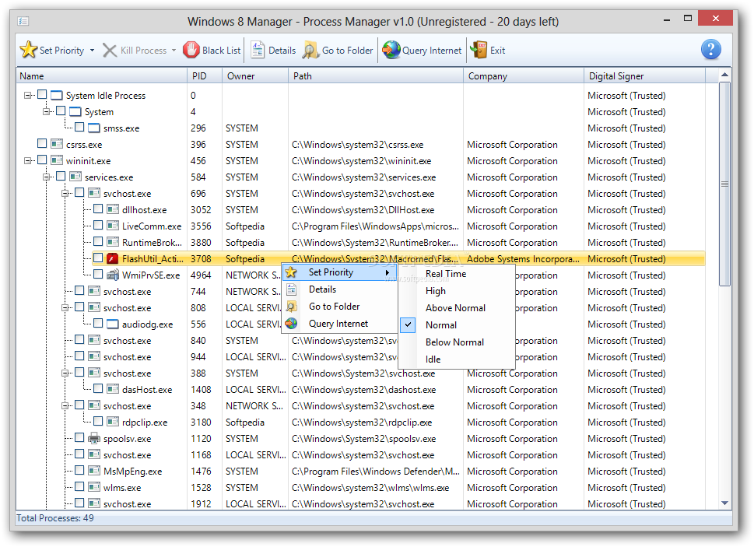
Task: Collapse the services.exe tree node
Action: tap(46, 177)
